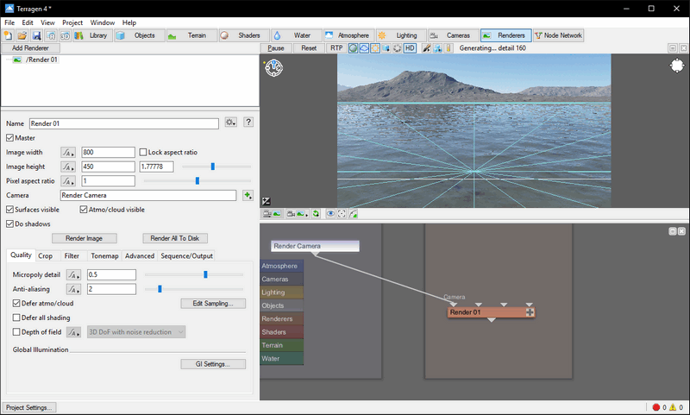The height and width of the screenshot is (415, 690).
Task: Open Edit Sampling settings
Action: 213,304
